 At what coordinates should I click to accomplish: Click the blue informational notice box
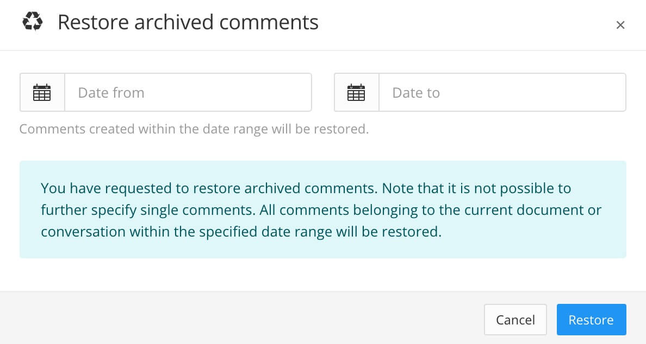(323, 209)
